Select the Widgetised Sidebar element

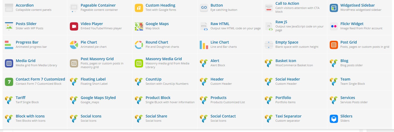point(360,7)
